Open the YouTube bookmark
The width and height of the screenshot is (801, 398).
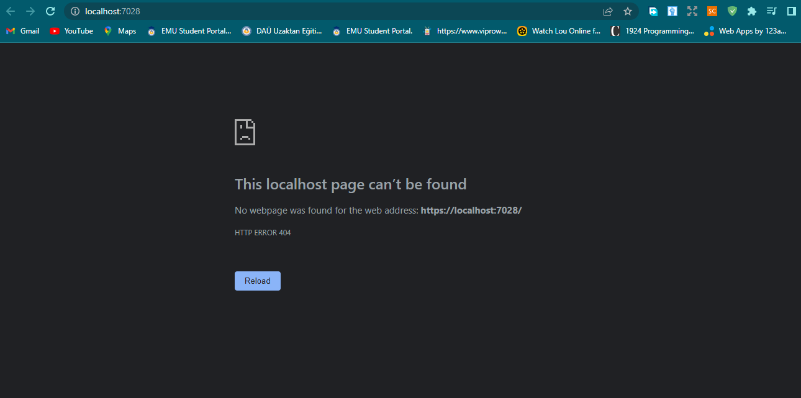click(x=71, y=31)
